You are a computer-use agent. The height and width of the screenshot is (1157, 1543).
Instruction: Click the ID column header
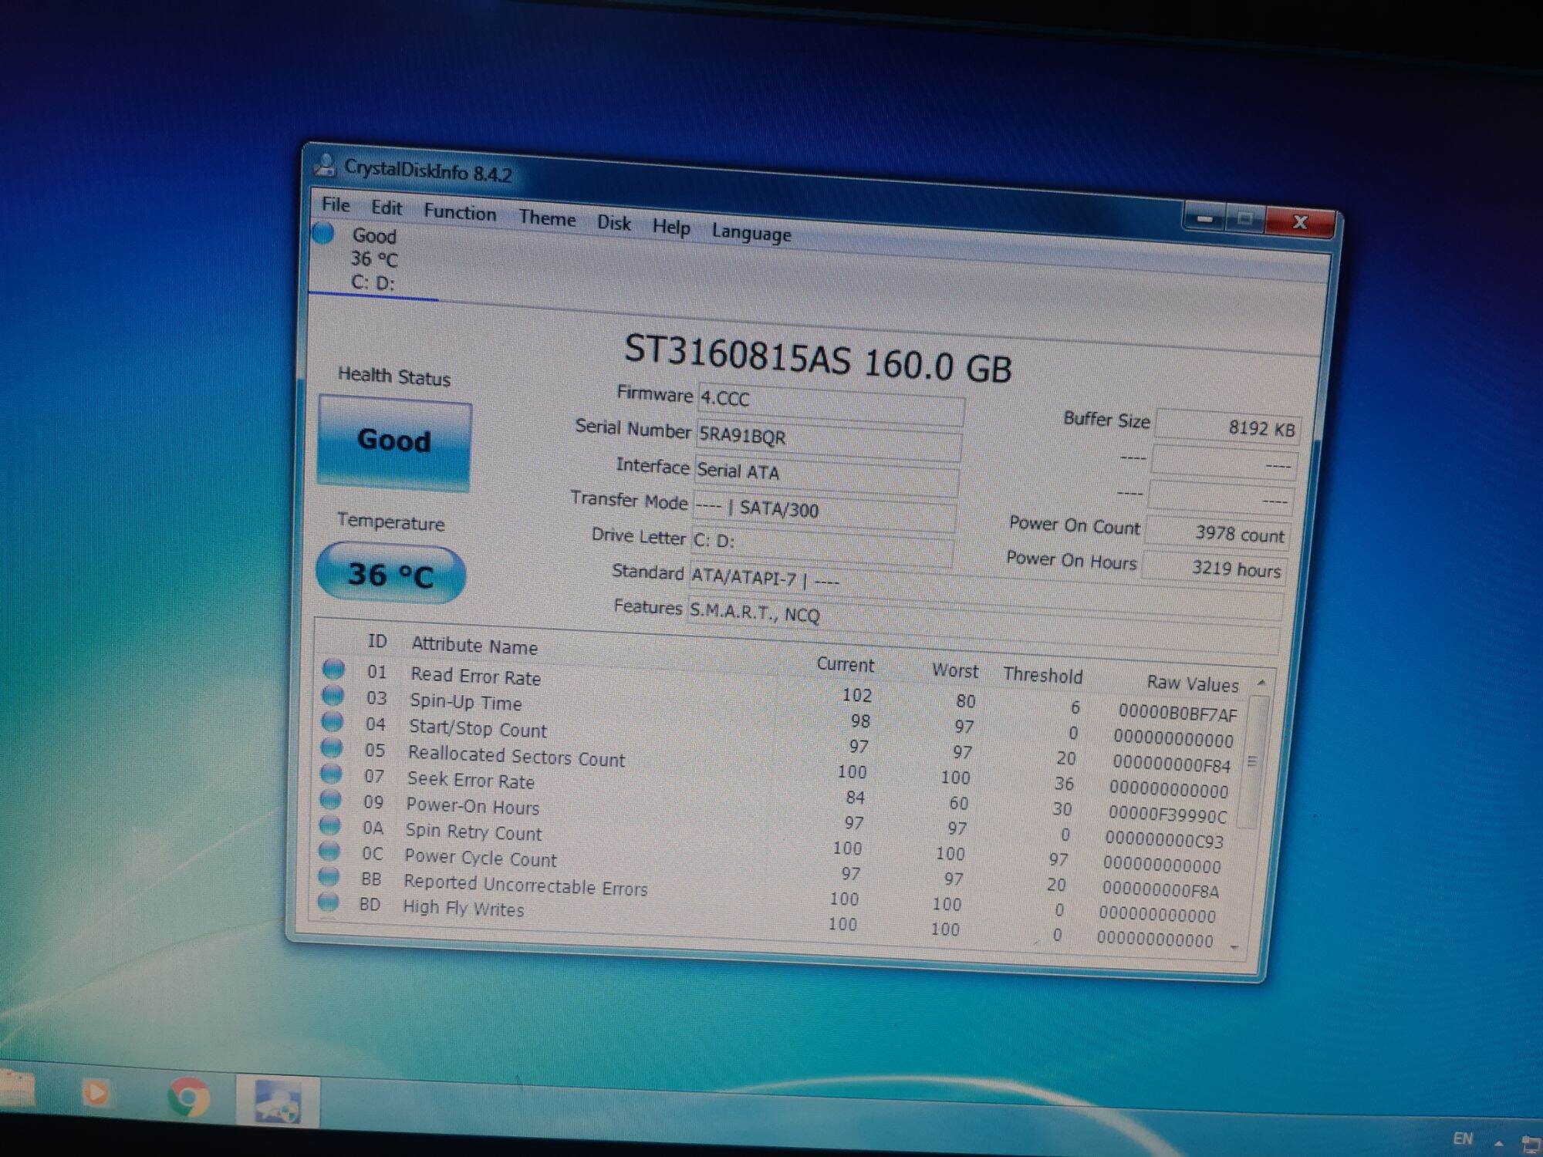[377, 641]
